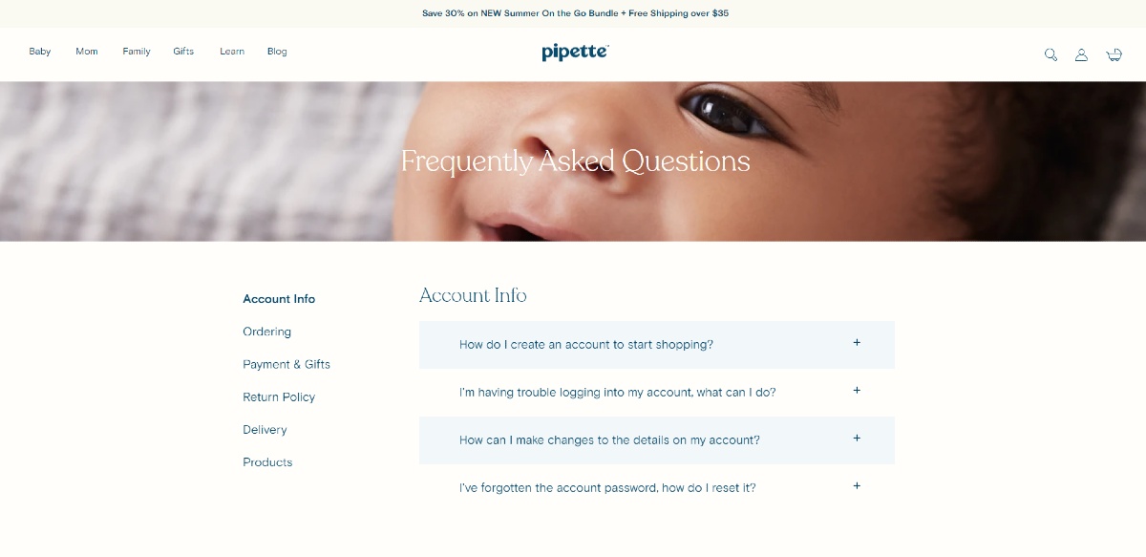This screenshot has width=1146, height=557.
Task: Open the shopping cart stroller icon
Action: coord(1114,54)
